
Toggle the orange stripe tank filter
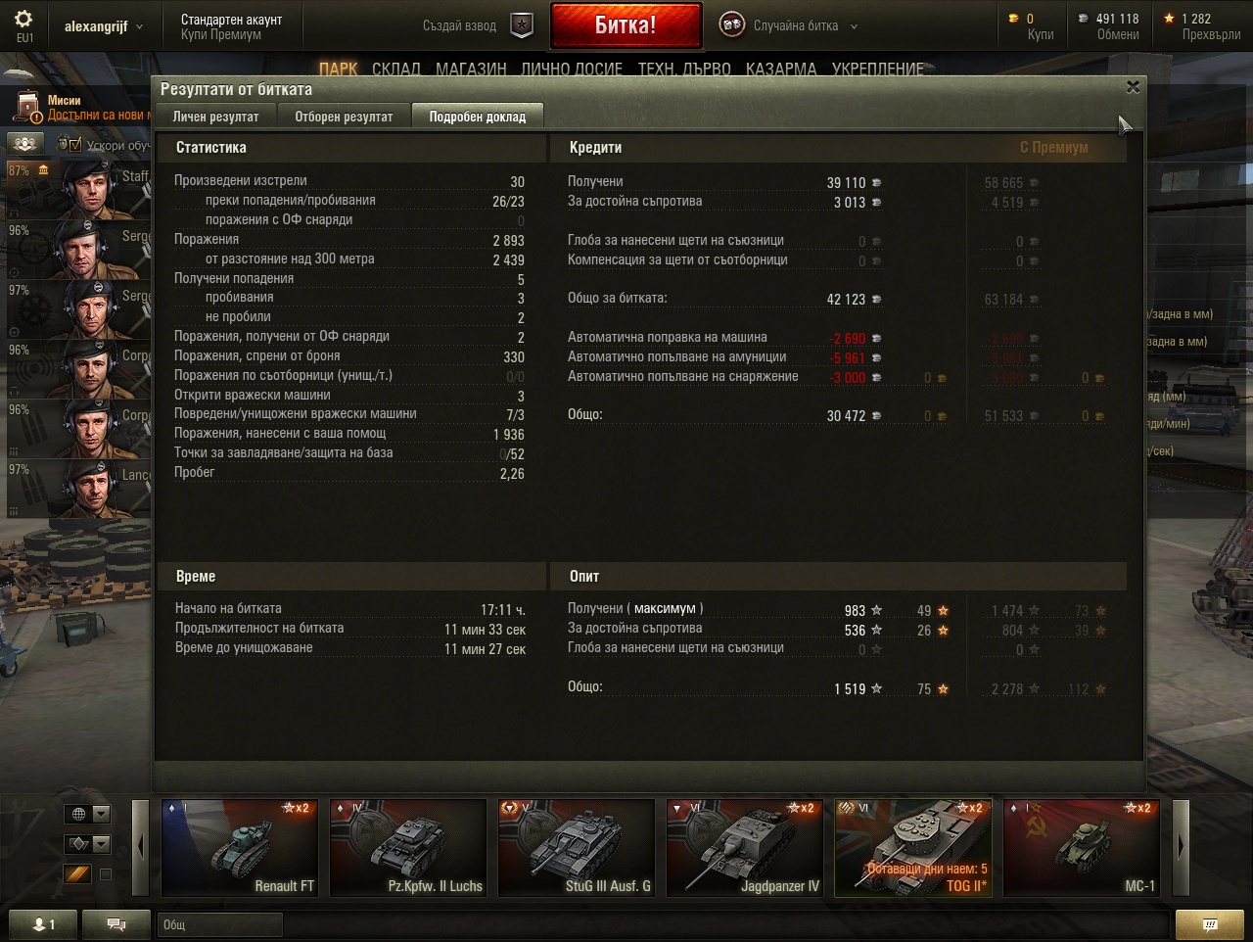point(77,874)
